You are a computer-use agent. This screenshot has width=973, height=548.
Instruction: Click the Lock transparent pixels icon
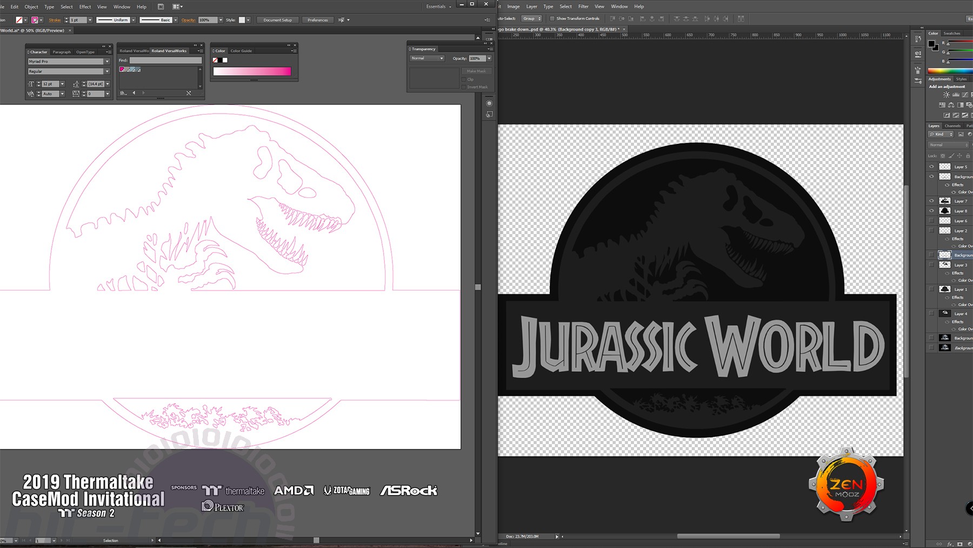coord(943,156)
